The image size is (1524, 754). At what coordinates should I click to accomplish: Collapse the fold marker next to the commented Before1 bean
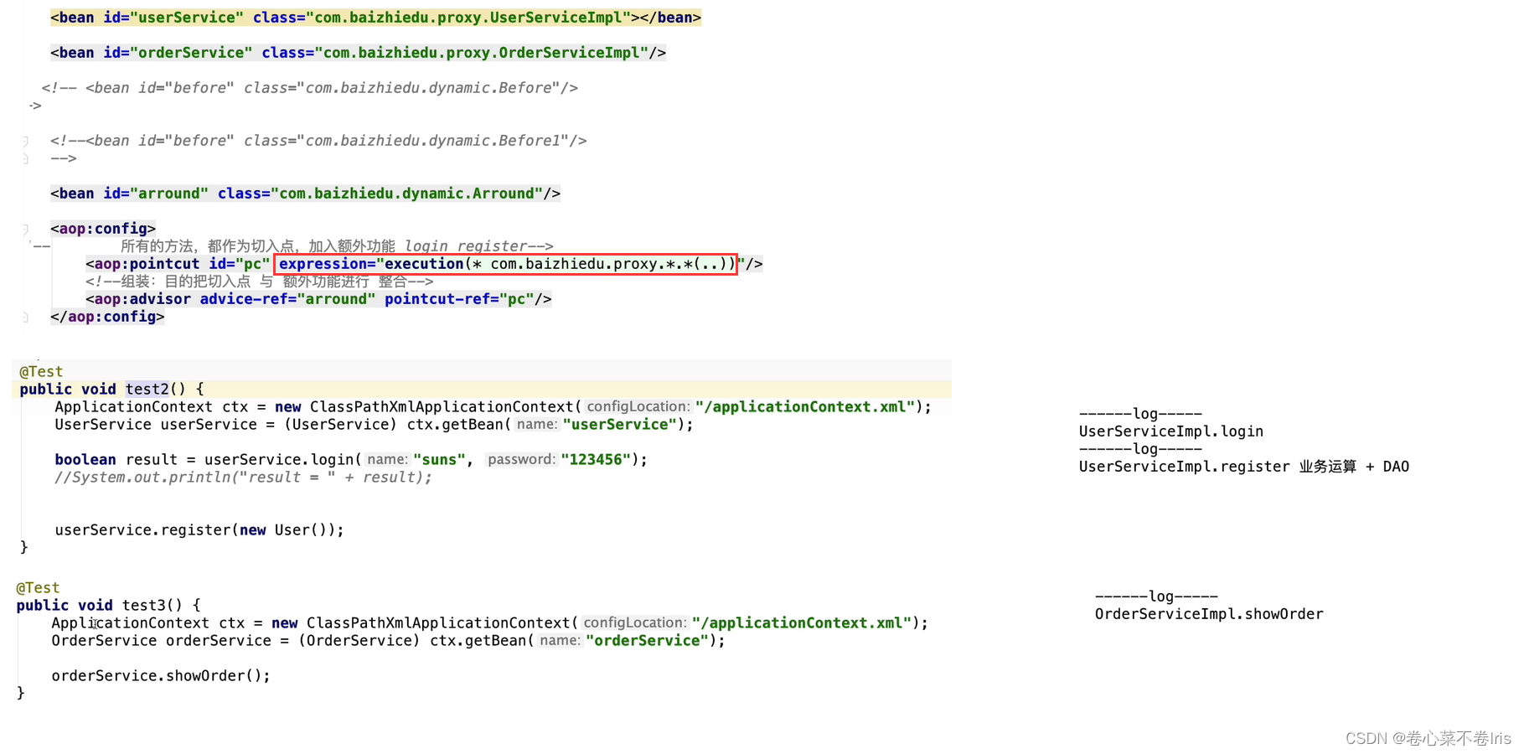pos(25,141)
